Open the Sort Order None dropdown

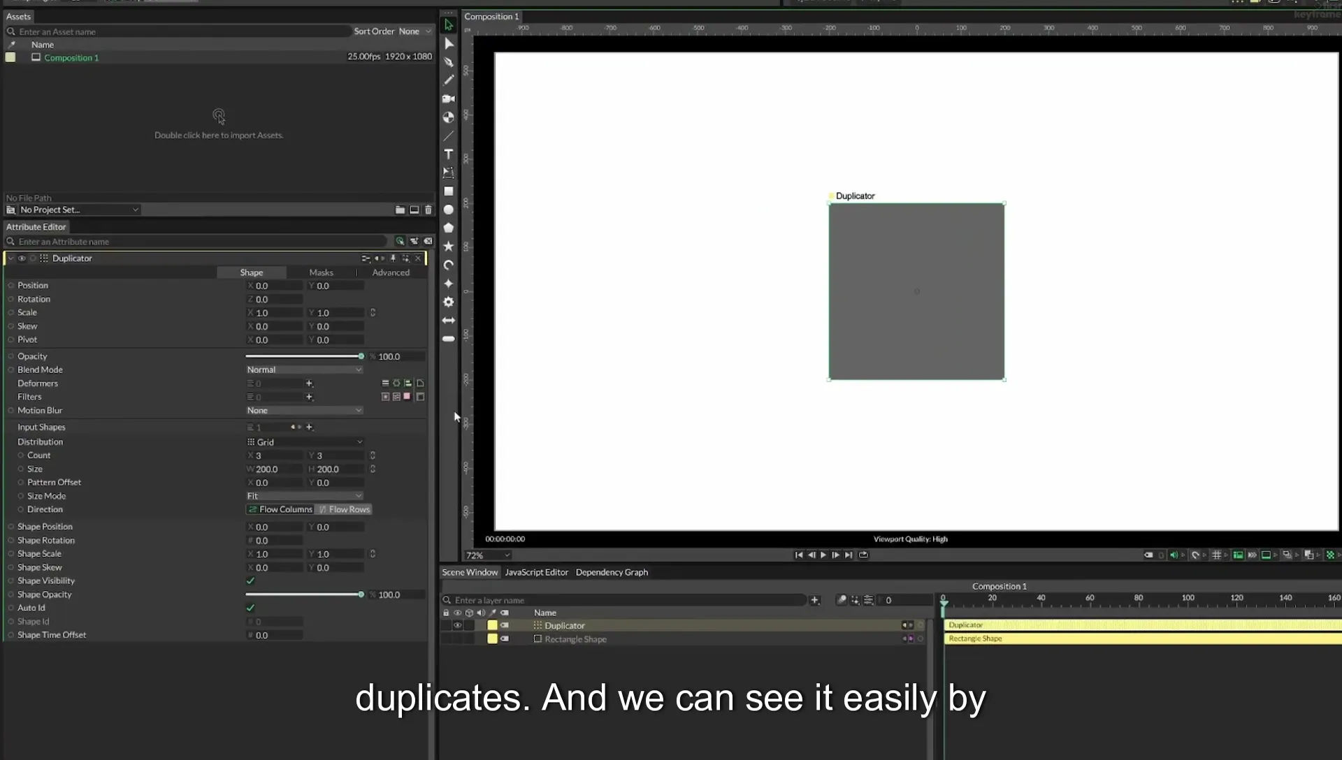pyautogui.click(x=414, y=31)
